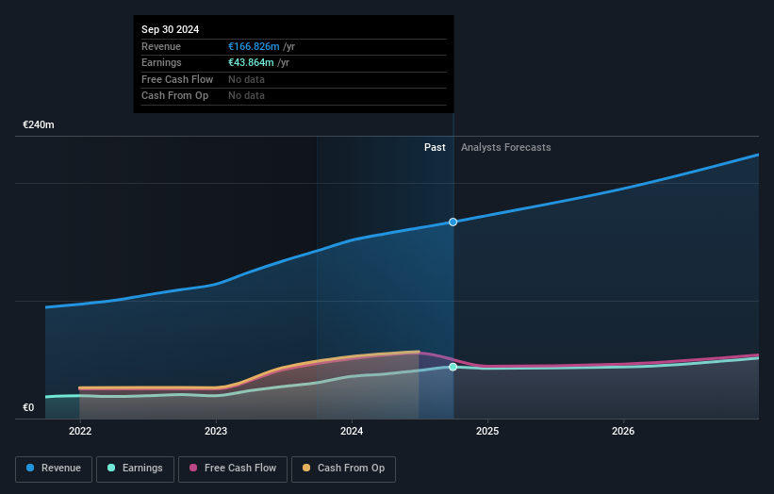Toggle the Cash From Op legend button
The image size is (774, 494).
(343, 469)
